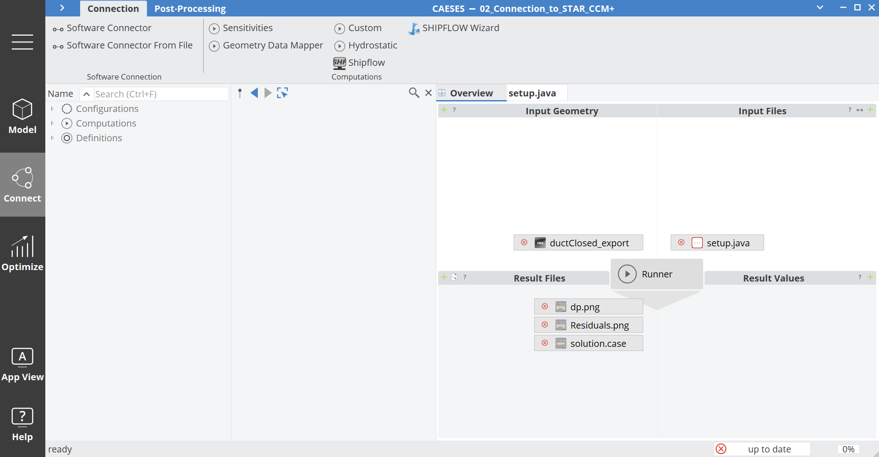This screenshot has width=879, height=457.
Task: Add a Hydrostatic computation
Action: 366,46
